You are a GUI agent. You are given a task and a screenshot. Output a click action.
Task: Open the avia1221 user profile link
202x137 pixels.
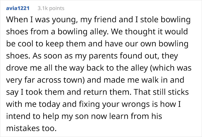tap(18, 8)
